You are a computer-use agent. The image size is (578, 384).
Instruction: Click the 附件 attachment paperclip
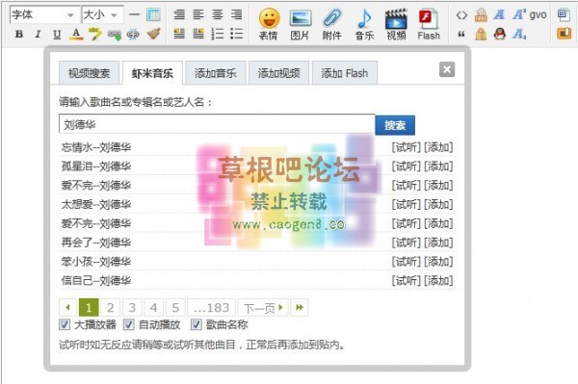click(x=331, y=24)
